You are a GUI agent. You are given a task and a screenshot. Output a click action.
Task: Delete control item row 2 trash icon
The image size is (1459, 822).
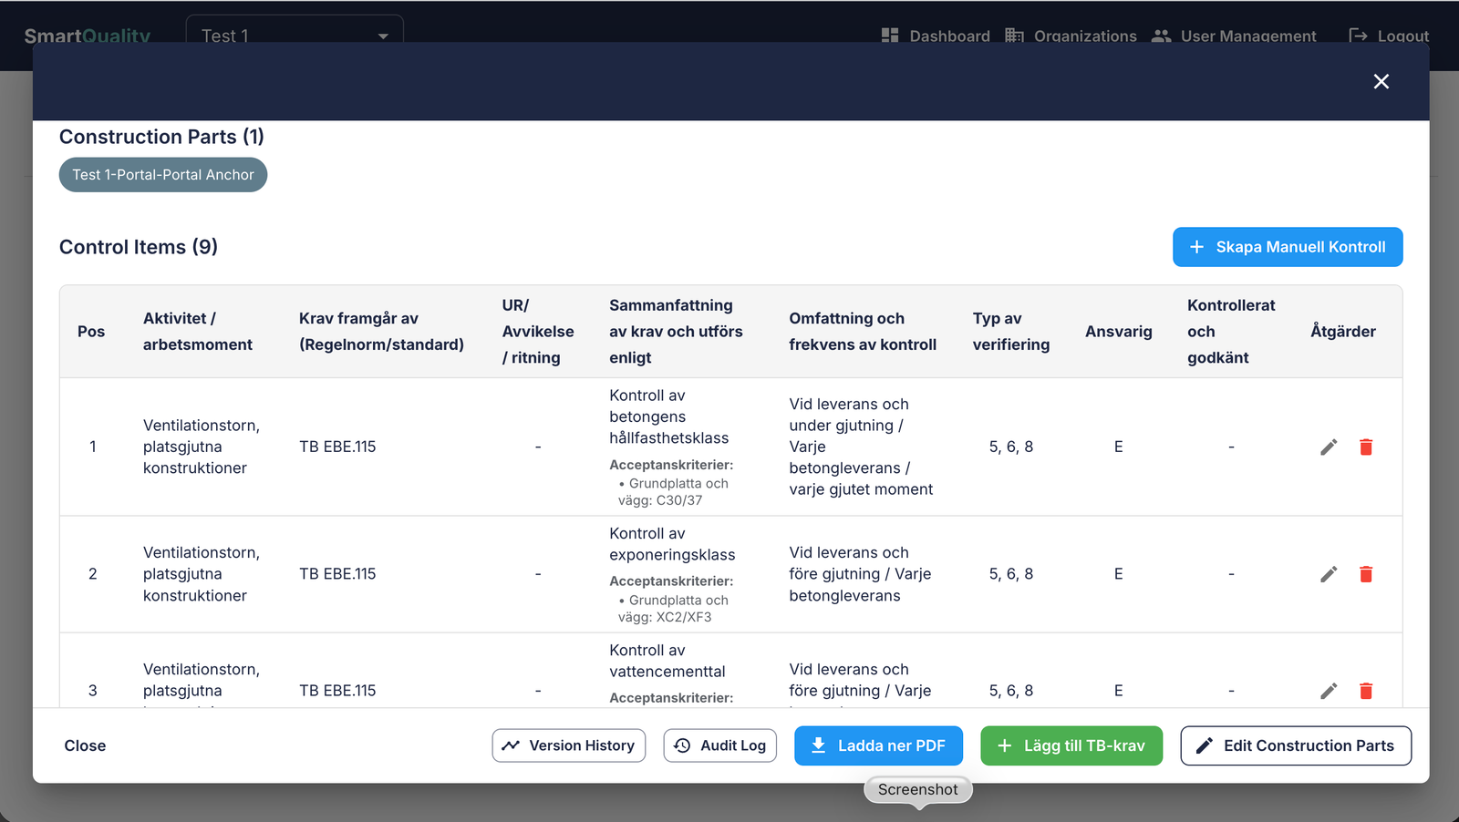click(1366, 574)
